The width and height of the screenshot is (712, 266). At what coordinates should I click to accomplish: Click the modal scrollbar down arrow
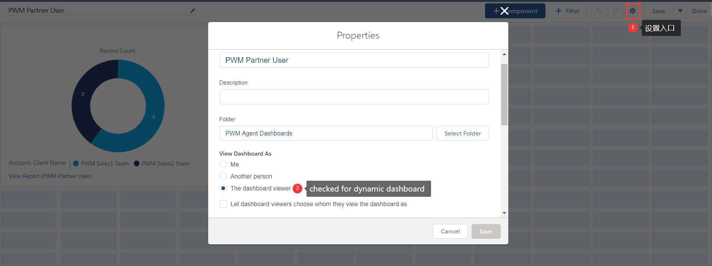point(504,212)
